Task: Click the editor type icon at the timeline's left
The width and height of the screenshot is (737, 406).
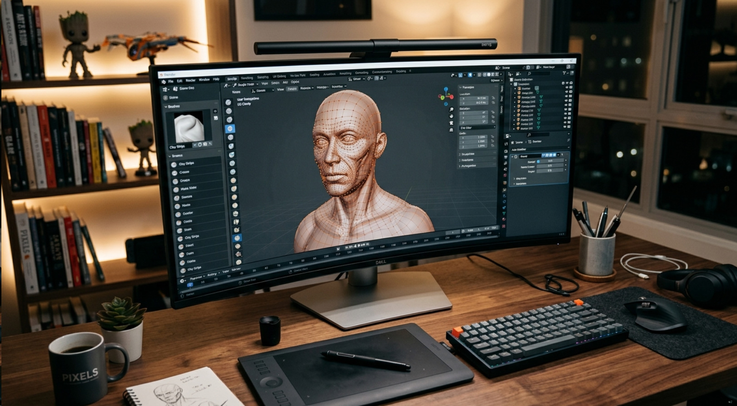Action: click(182, 281)
